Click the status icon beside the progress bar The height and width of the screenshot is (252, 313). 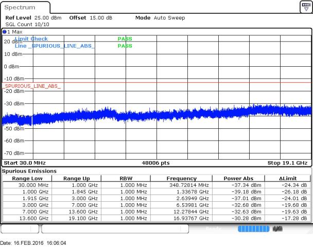click(x=277, y=229)
